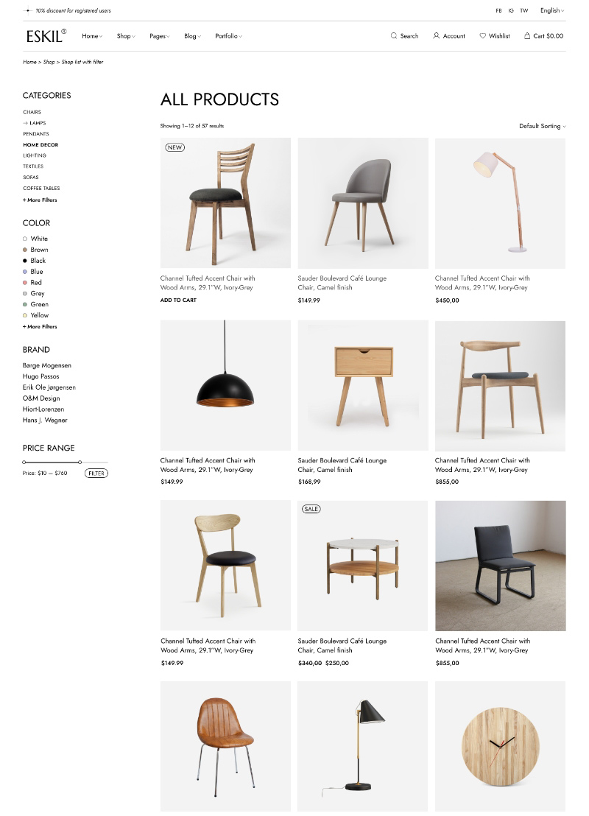Click the ESKIL logo
Viewport: 589px width, 816px height.
46,36
